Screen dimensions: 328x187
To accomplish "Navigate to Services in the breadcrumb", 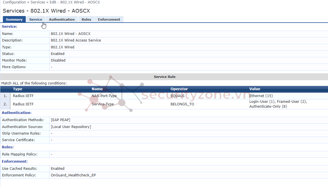I will (38, 2).
